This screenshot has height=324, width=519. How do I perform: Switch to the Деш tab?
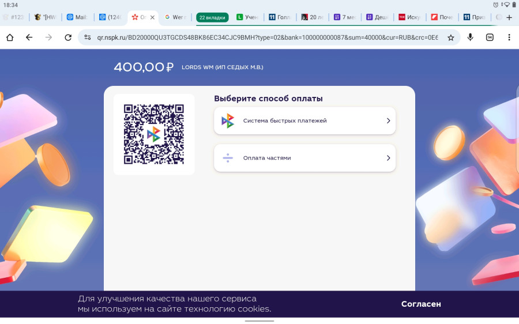click(x=377, y=17)
